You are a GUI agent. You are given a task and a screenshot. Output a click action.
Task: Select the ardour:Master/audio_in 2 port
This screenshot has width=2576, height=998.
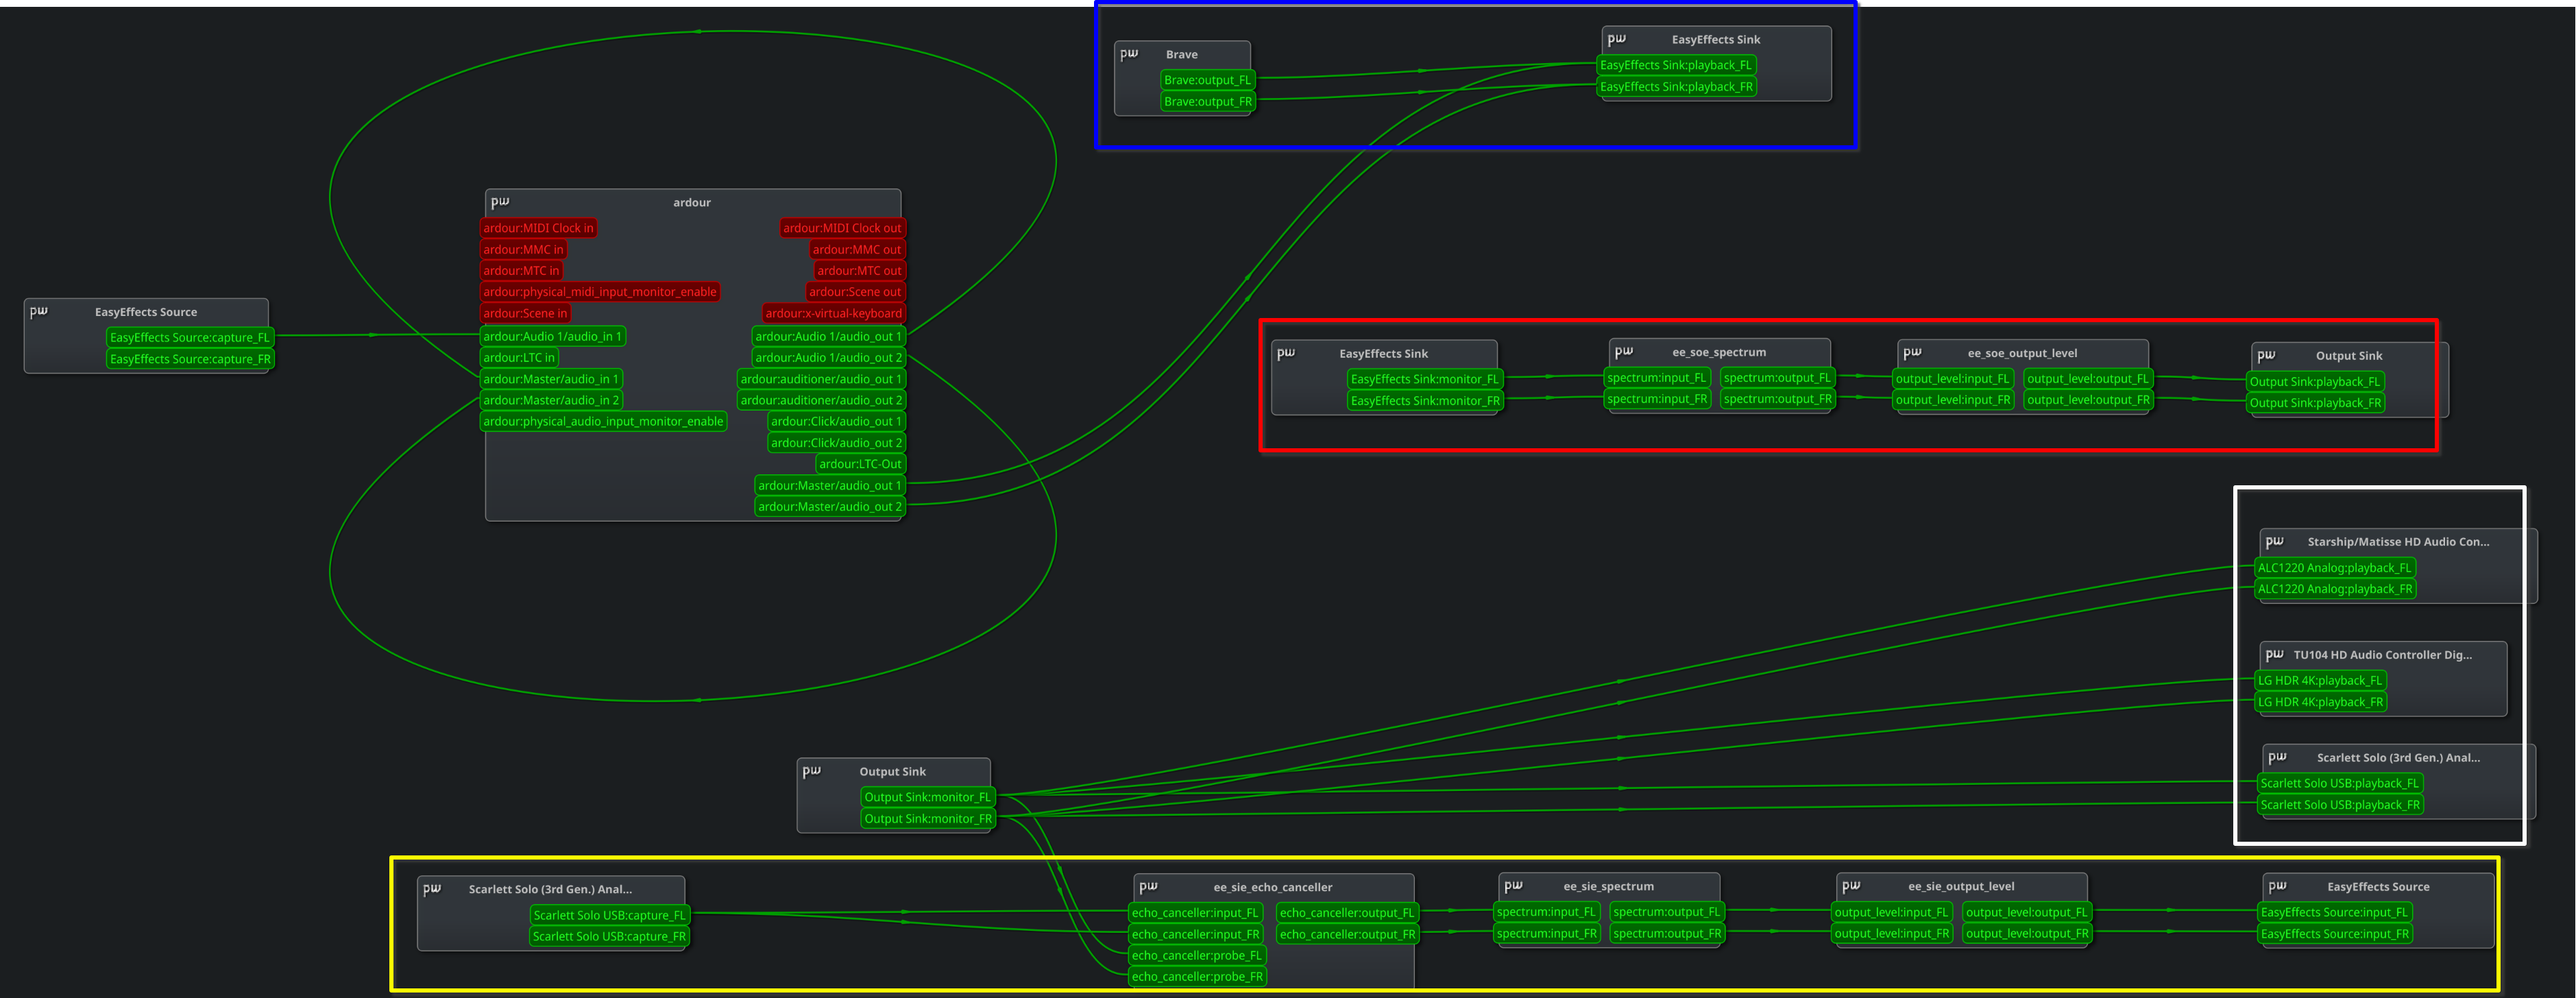coord(551,401)
